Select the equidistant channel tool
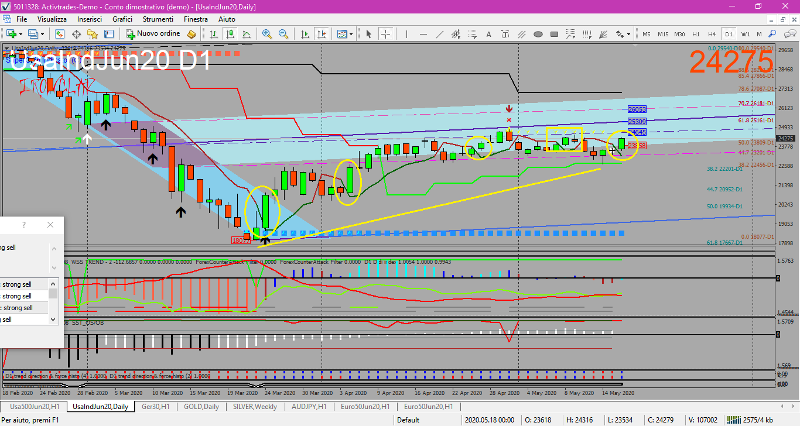This screenshot has width=800, height=426. 456,34
